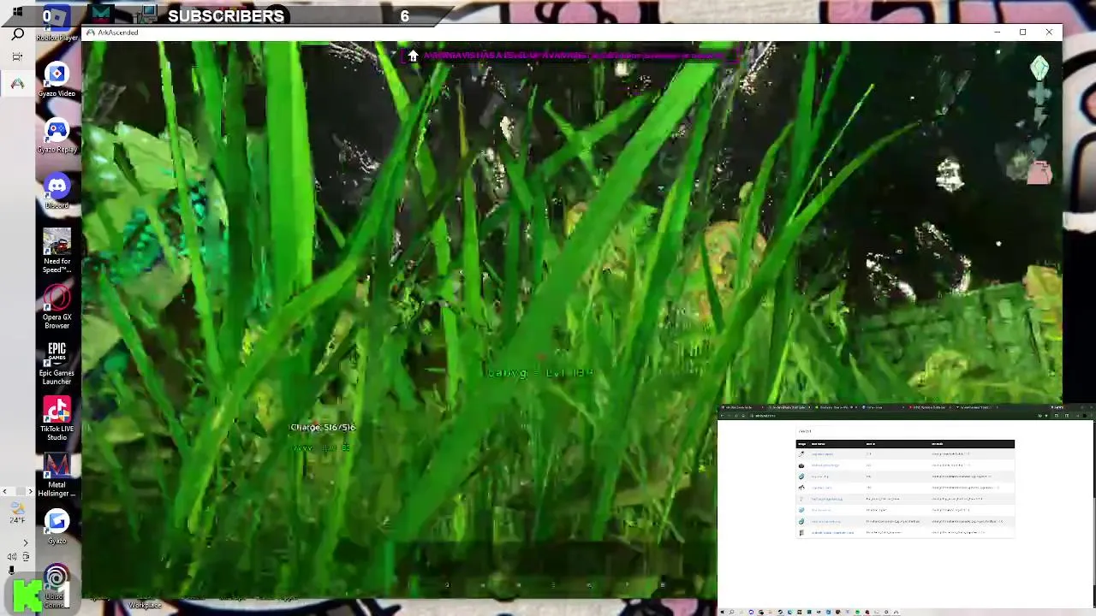Click the address bar in the browser overlay
The height and width of the screenshot is (616, 1096).
coord(890,416)
